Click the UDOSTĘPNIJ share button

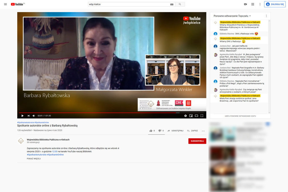click(x=175, y=131)
